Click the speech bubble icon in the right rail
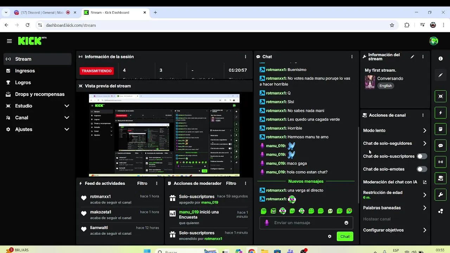This screenshot has width=450, height=253. tap(441, 145)
